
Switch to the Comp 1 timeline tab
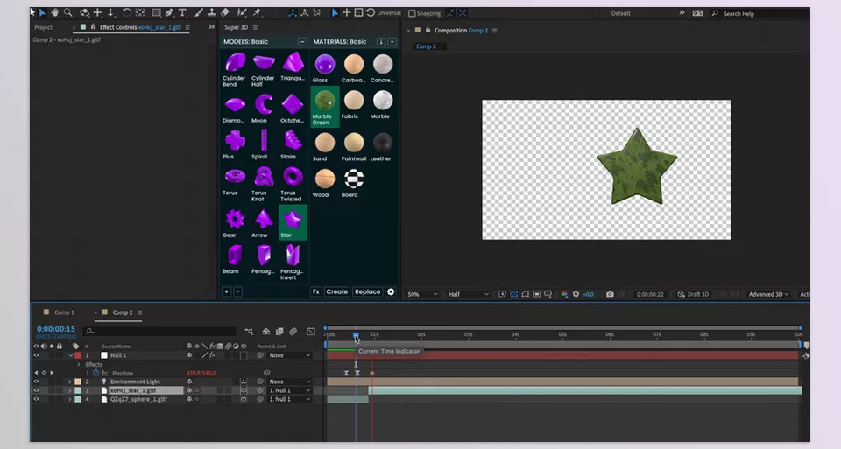tap(64, 312)
